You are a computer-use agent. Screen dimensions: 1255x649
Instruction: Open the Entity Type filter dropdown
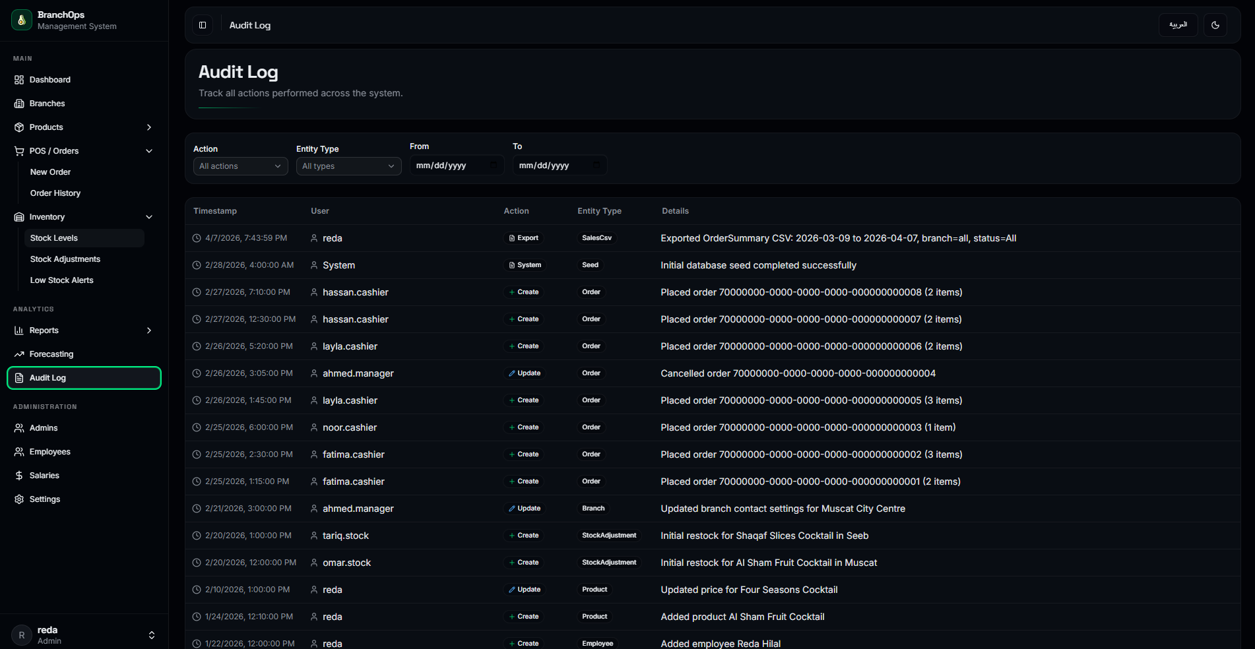click(348, 166)
